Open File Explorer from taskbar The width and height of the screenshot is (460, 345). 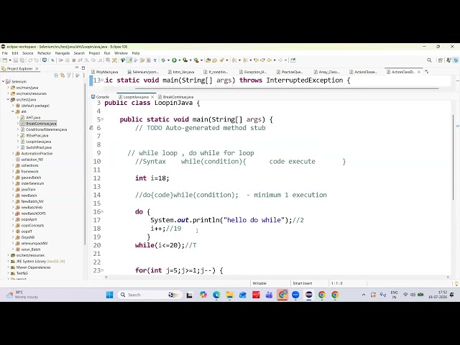(x=230, y=295)
